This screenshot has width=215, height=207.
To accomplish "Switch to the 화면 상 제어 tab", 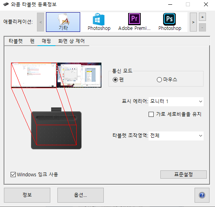I will (71, 41).
